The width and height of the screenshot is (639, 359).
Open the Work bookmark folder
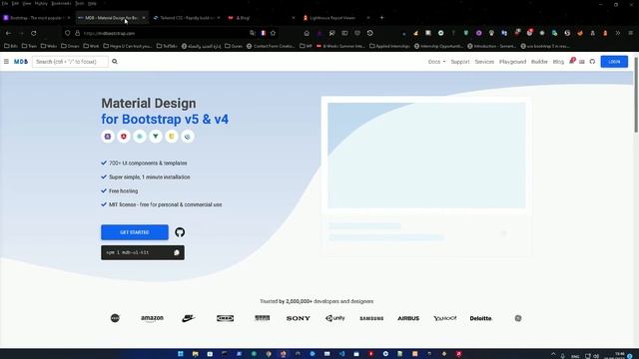click(91, 46)
